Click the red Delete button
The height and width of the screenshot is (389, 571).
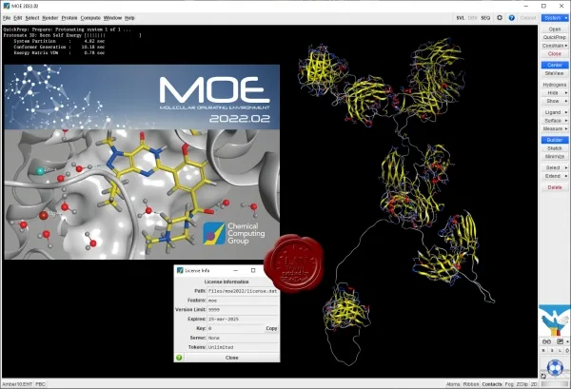pyautogui.click(x=555, y=187)
